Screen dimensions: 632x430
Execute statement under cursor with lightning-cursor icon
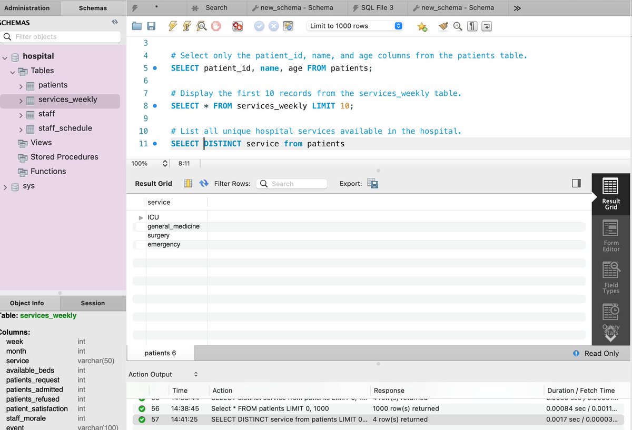(187, 26)
